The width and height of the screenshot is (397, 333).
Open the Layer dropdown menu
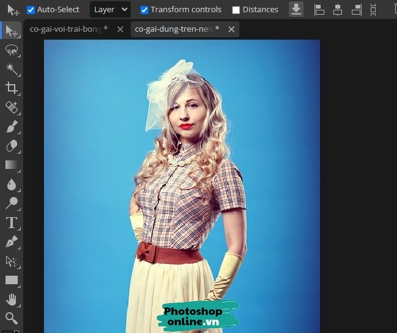point(110,10)
